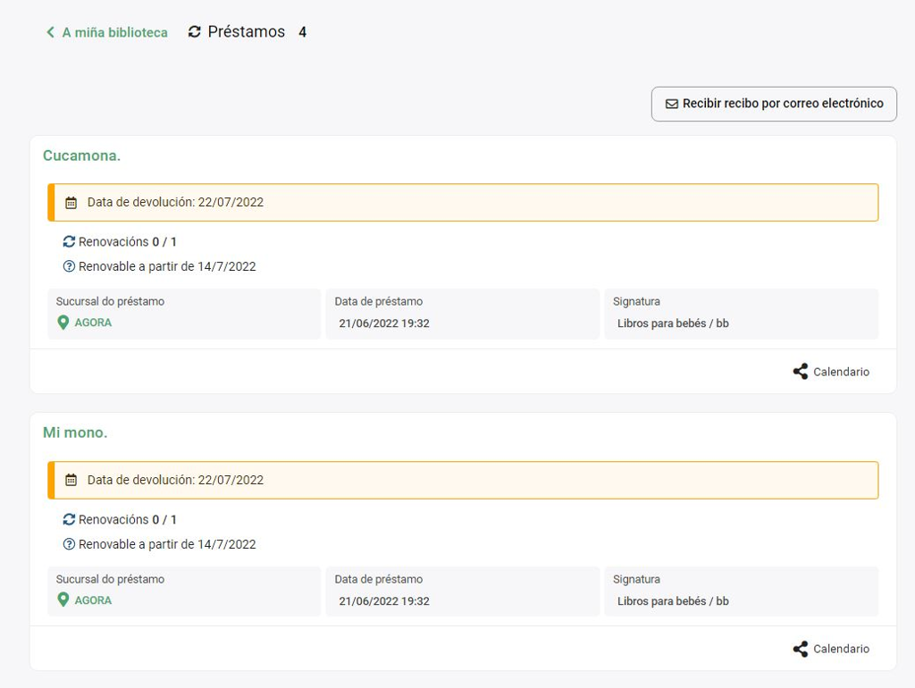Open the Cucamona book title link
This screenshot has height=688, width=915.
pyautogui.click(x=81, y=155)
